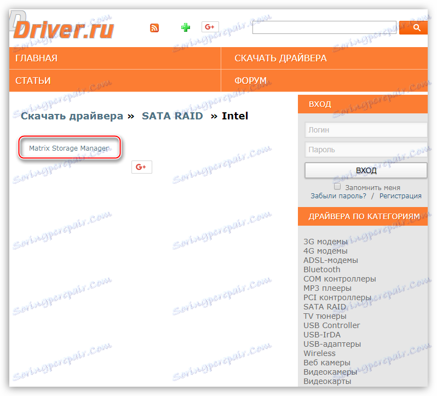Open the СКАЧАТЬ ДРАЙВЕРА menu item

click(280, 58)
